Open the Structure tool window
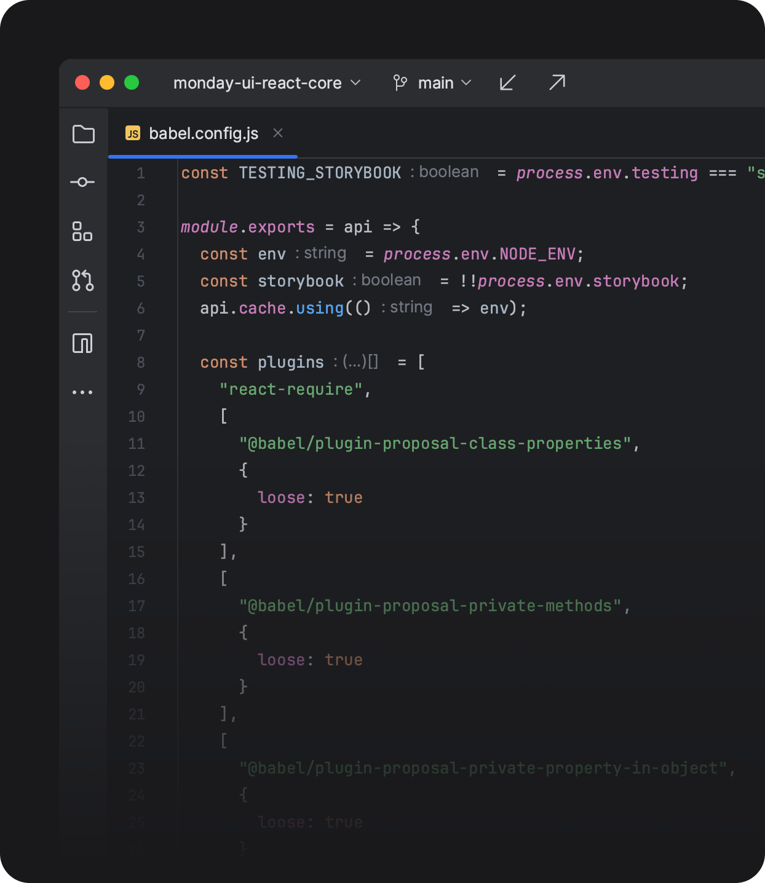 point(82,232)
